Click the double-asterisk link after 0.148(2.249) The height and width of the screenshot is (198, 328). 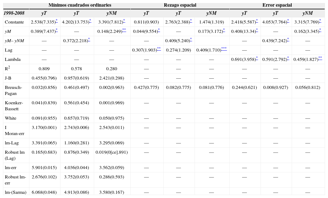(124, 30)
